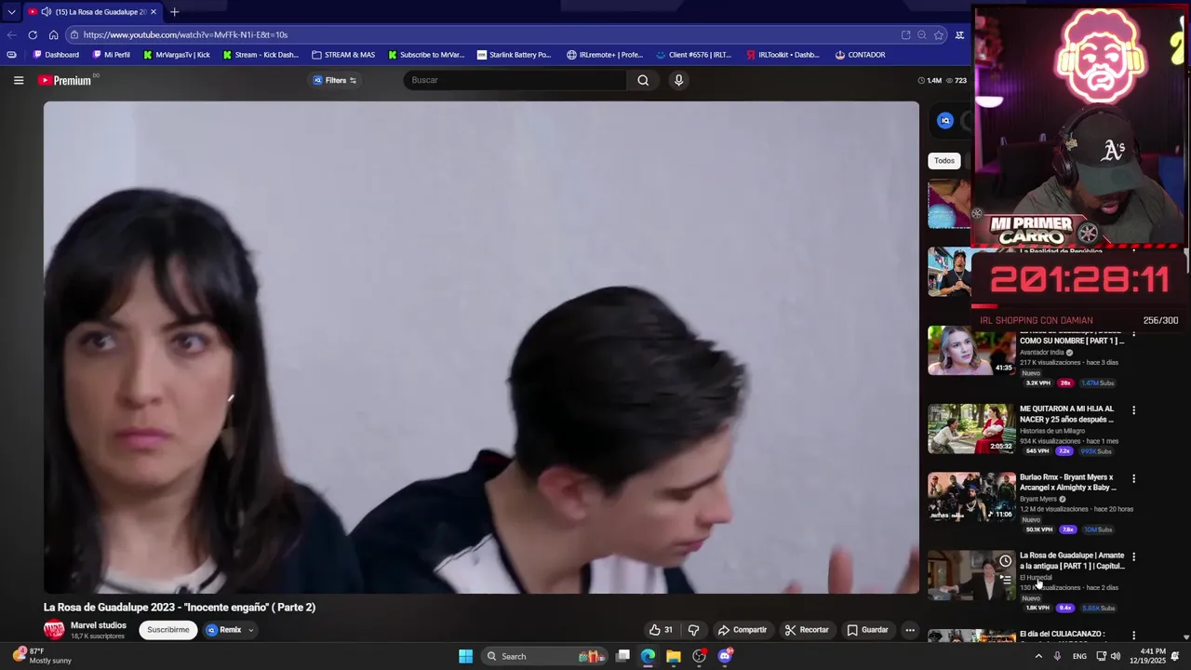Viewport: 1191px width, 670px height.
Task: Open weather widget showing 87°F
Action: click(x=42, y=656)
